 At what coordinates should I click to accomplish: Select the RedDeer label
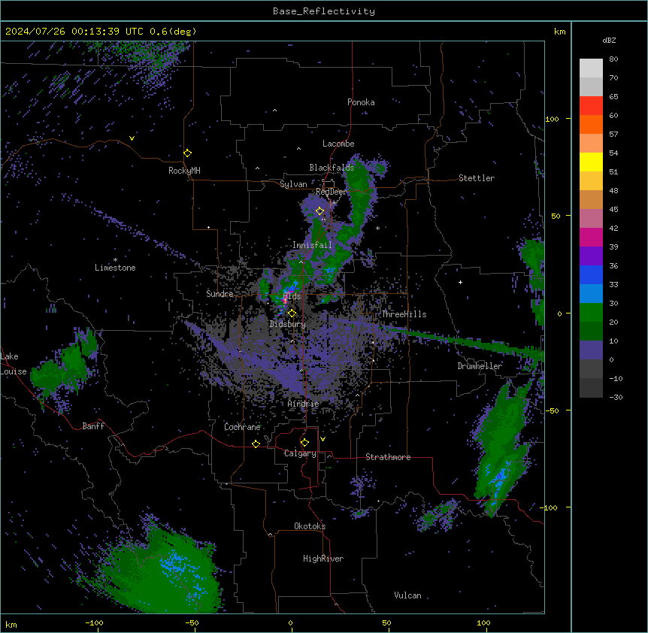[332, 192]
